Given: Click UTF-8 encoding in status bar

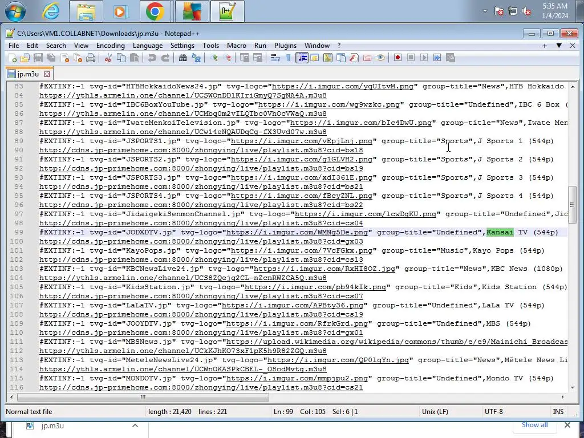Looking at the screenshot, I should pyautogui.click(x=493, y=412).
